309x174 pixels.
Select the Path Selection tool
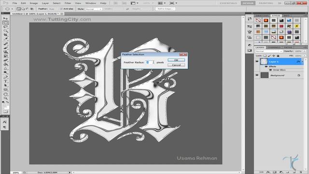[x=5, y=86]
